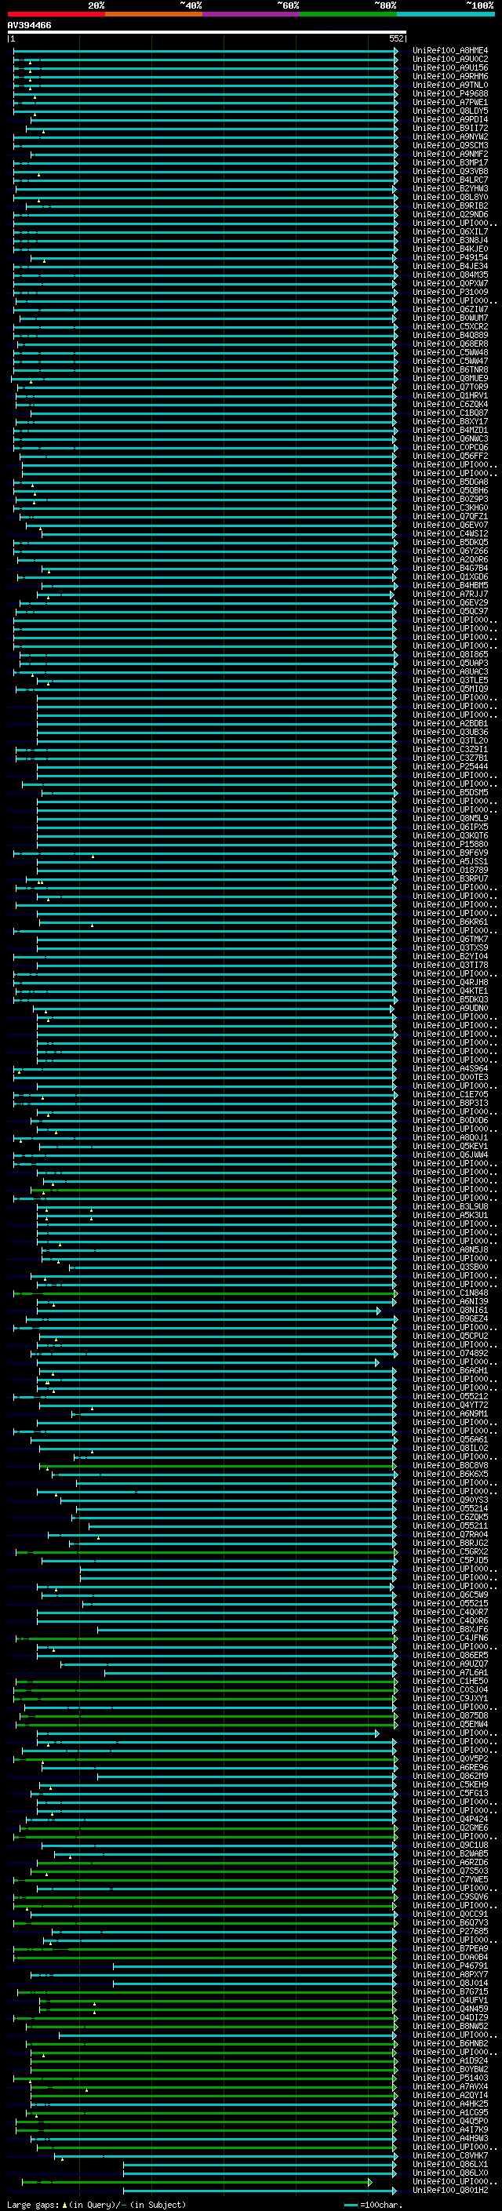Select the UniRef100_C1BQ87 label

pos(450,413)
